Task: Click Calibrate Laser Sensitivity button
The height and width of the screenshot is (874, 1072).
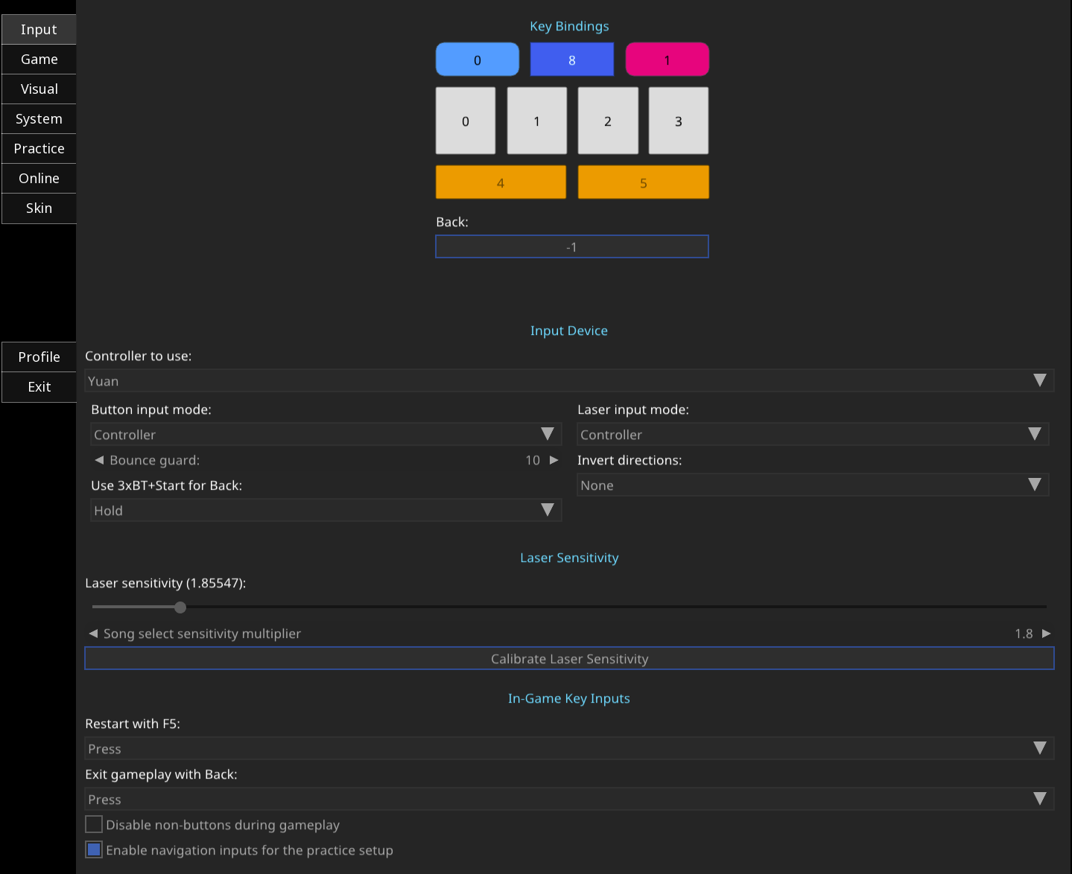Action: tap(569, 658)
